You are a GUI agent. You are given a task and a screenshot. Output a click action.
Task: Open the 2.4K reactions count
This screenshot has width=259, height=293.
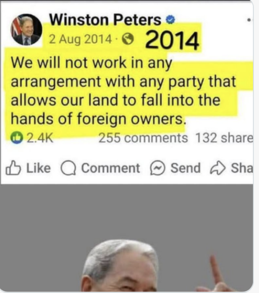tap(40, 138)
